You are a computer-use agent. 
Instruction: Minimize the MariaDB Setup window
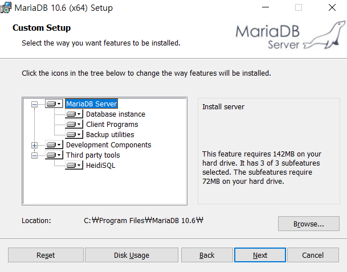pyautogui.click(x=266, y=7)
